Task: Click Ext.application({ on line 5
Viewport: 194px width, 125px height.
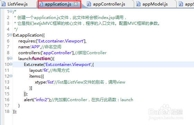Action: tap(29, 35)
